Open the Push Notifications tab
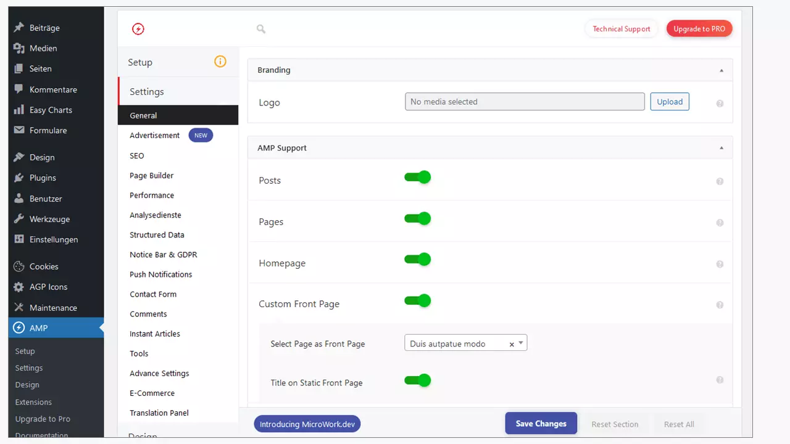Image resolution: width=790 pixels, height=444 pixels. [x=160, y=274]
